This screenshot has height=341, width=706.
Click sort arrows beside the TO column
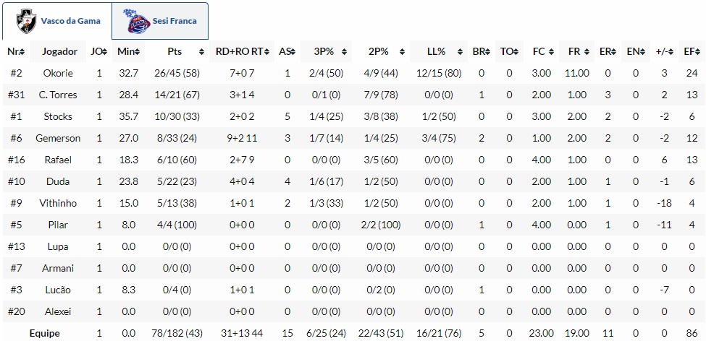pos(516,52)
